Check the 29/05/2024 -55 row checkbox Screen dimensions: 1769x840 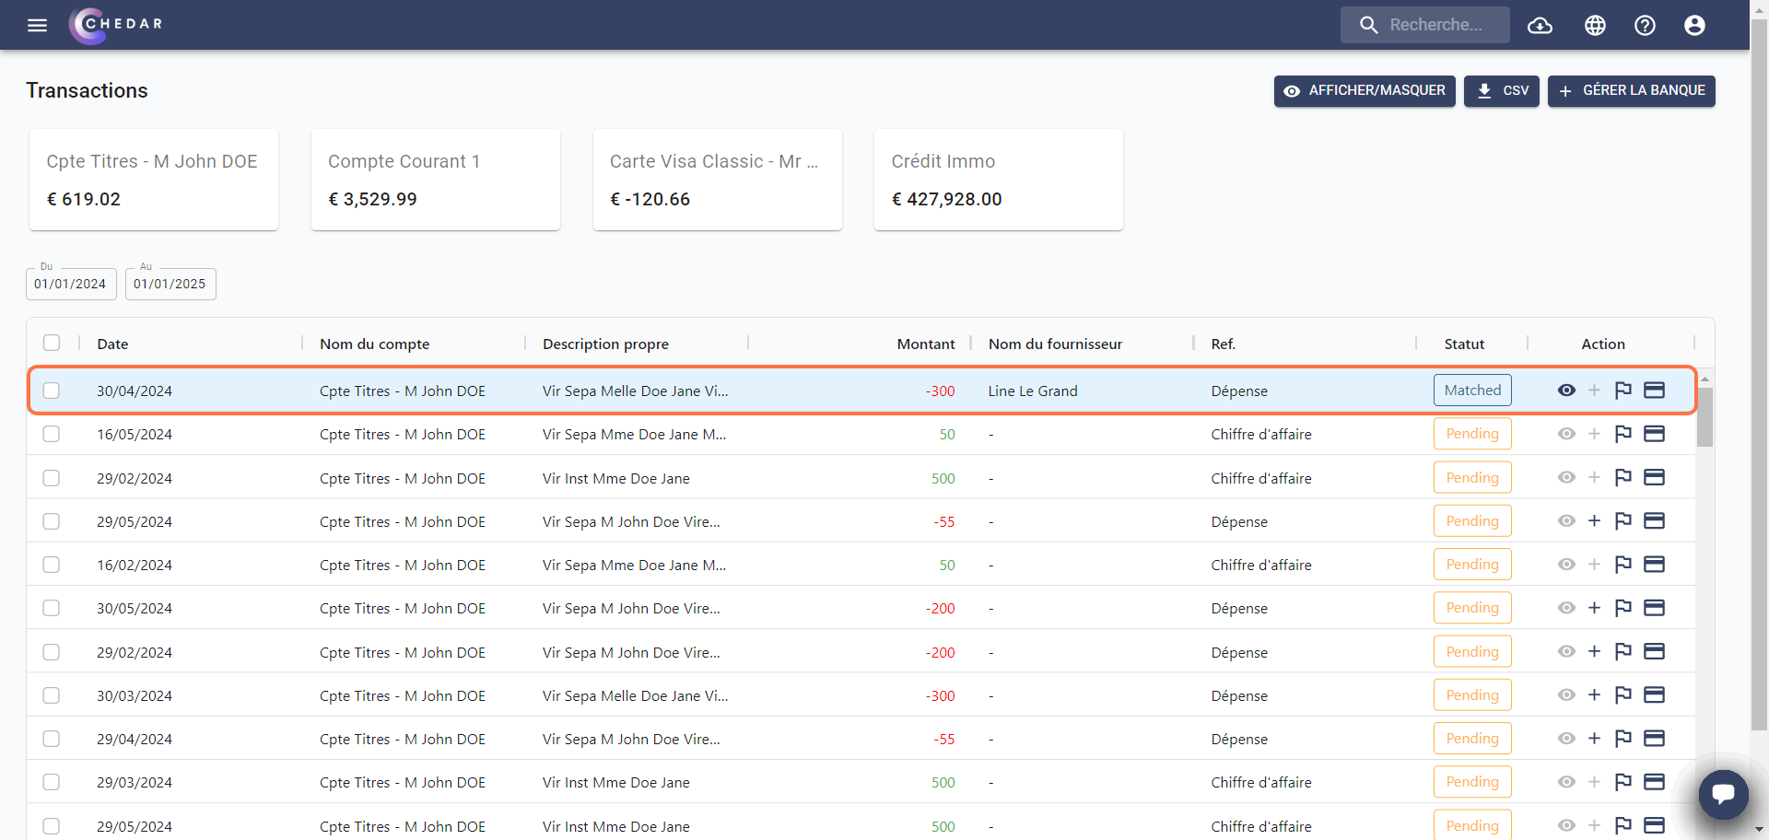tap(52, 521)
